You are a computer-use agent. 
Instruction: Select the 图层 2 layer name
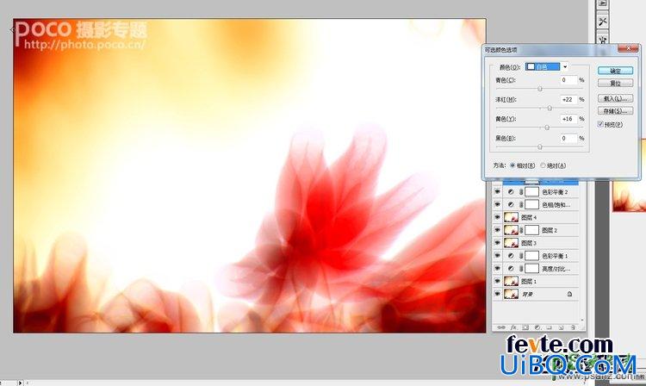(x=550, y=230)
